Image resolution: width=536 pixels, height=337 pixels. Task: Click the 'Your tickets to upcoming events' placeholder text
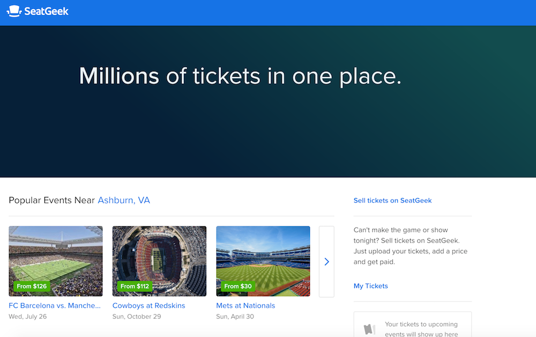tap(421, 329)
